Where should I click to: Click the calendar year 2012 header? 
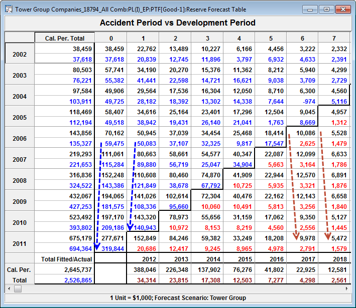[x=143, y=259]
